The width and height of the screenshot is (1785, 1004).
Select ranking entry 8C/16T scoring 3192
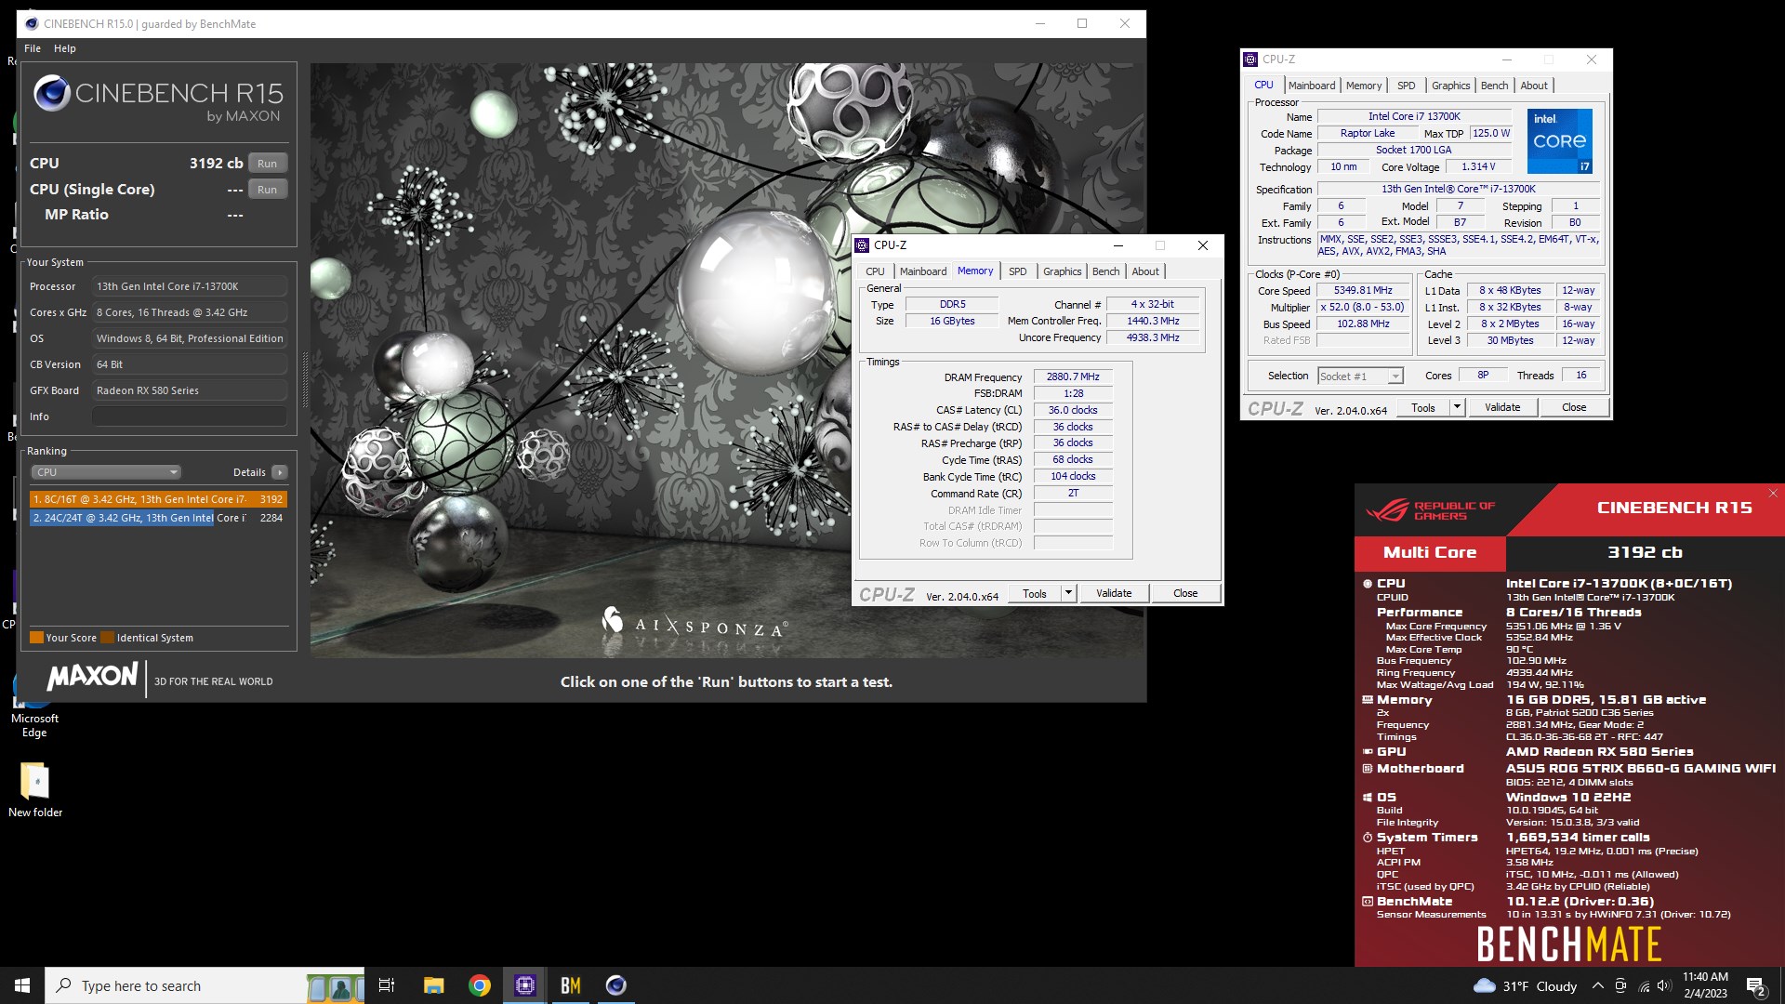[x=158, y=499]
